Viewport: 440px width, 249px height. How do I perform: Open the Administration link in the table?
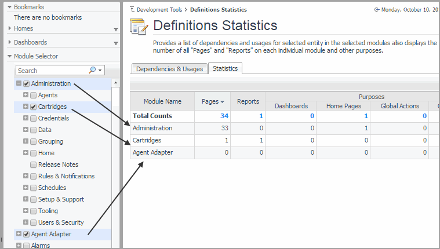(x=152, y=128)
